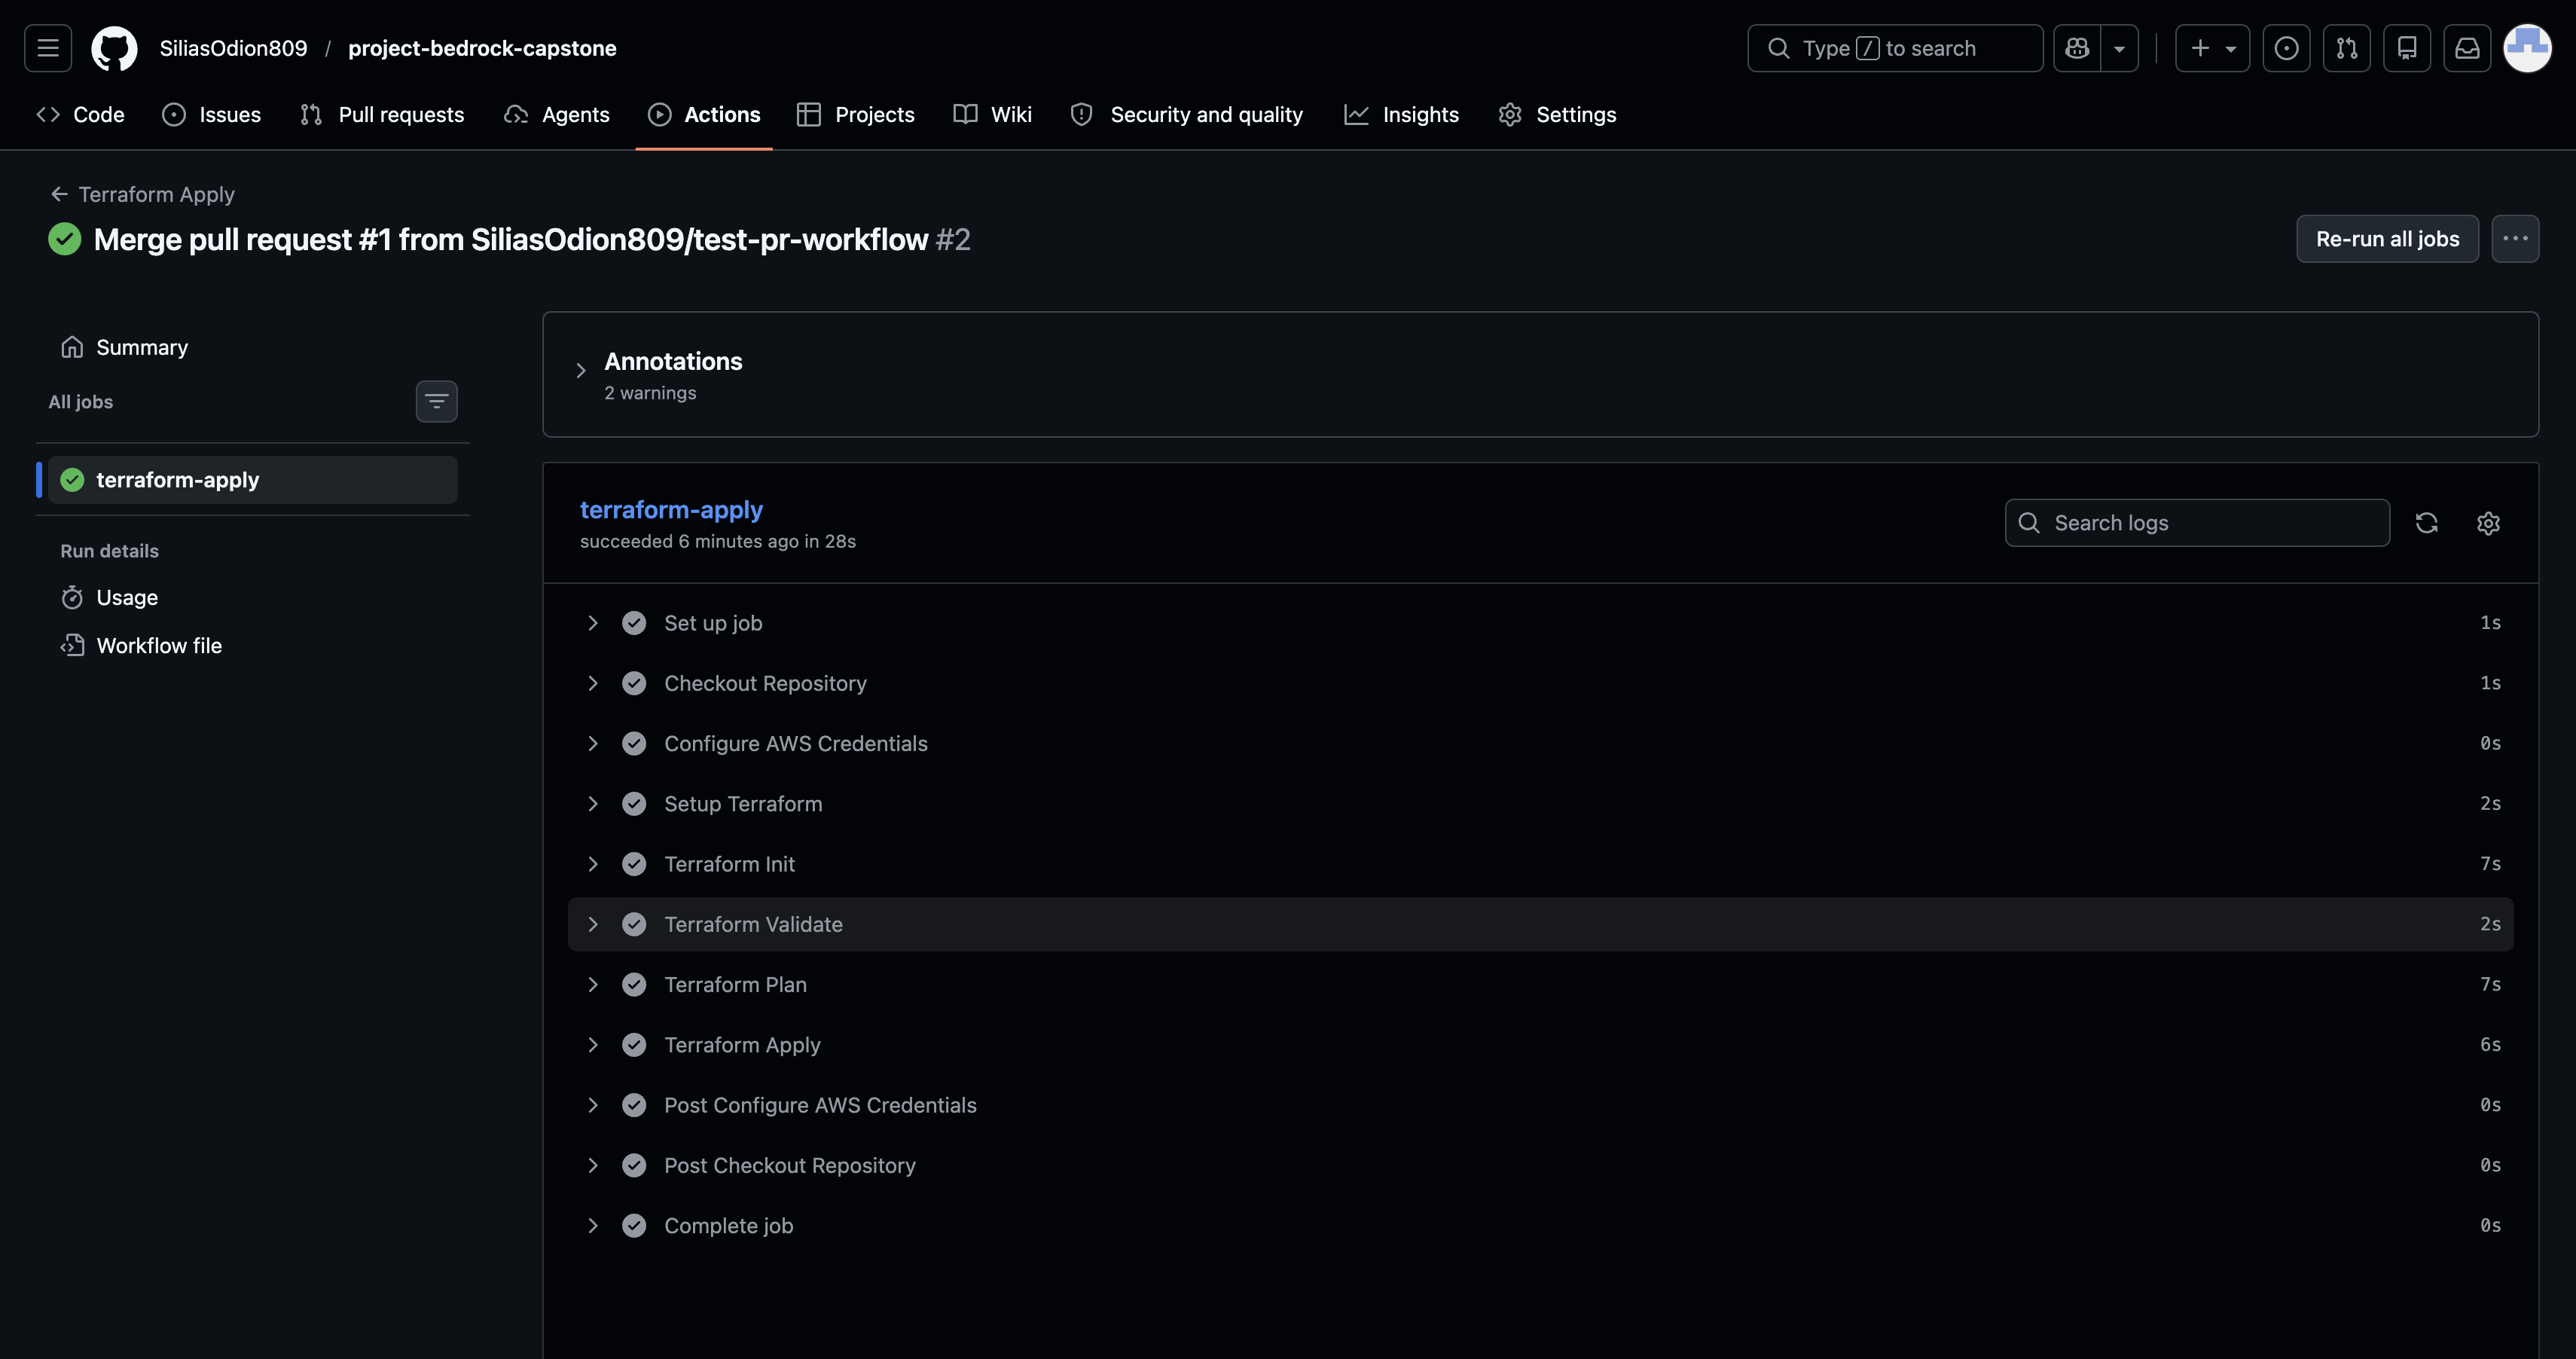Open notifications inbox icon
The width and height of the screenshot is (2576, 1359).
2467,48
